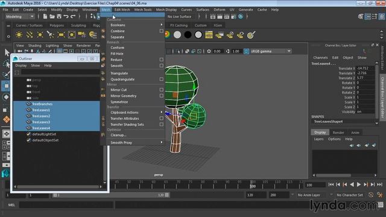Open the Quadrangulate options box
The height and width of the screenshot is (217, 386).
(161, 79)
